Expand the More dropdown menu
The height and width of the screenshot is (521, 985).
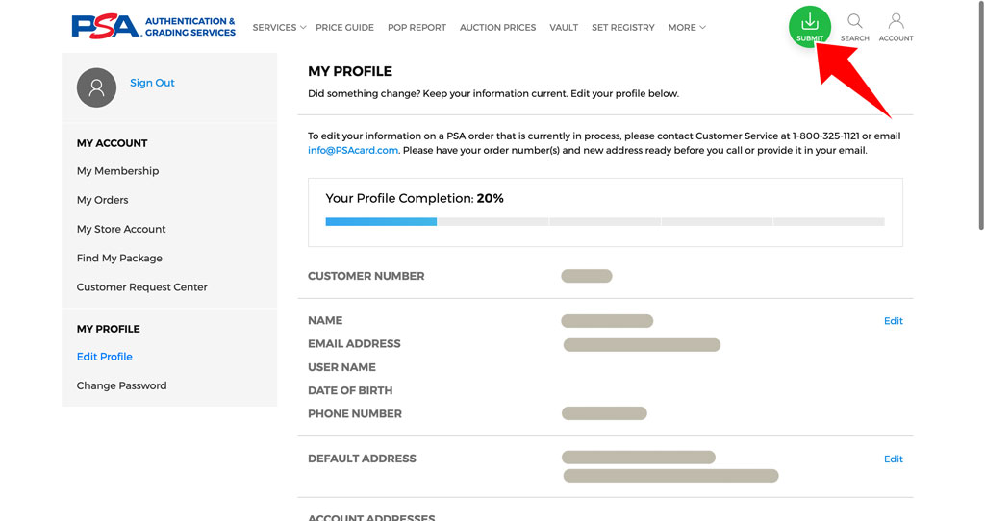pyautogui.click(x=687, y=28)
